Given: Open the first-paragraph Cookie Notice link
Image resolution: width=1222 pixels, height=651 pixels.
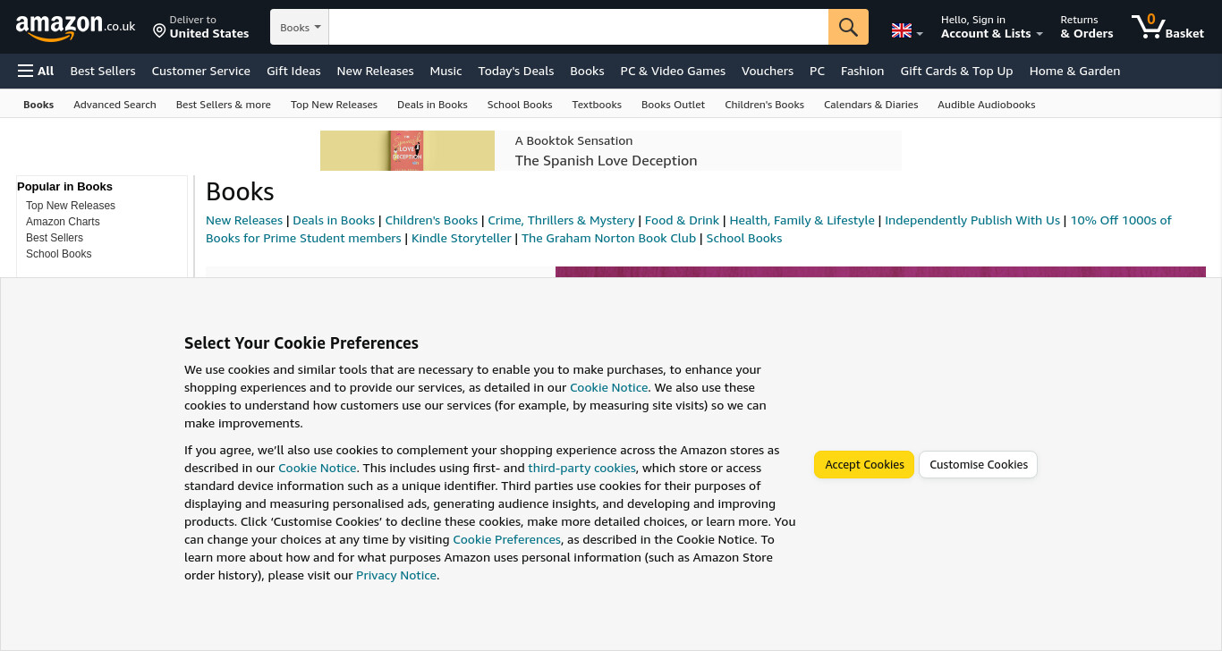Looking at the screenshot, I should pos(609,387).
